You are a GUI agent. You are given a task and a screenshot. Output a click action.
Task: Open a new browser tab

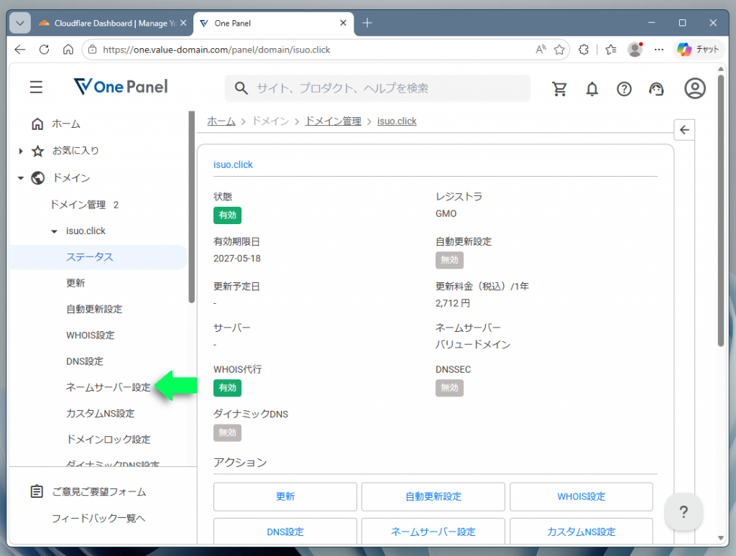point(367,23)
